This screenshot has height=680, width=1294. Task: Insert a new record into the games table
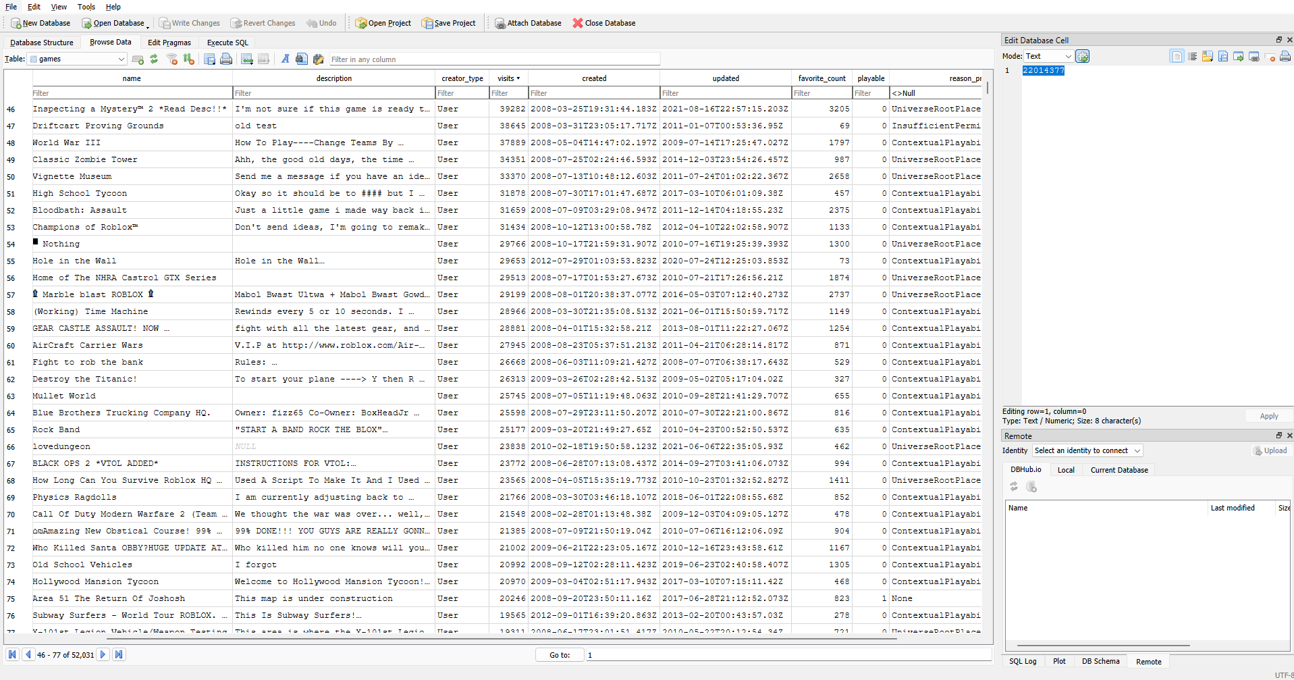pos(247,59)
